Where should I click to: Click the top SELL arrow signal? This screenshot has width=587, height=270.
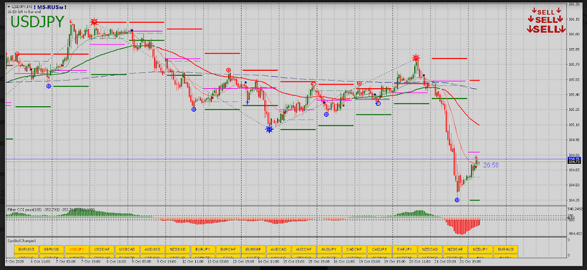(x=546, y=12)
